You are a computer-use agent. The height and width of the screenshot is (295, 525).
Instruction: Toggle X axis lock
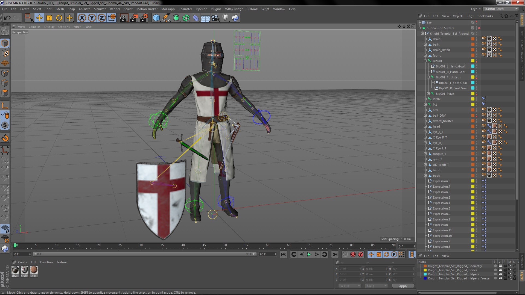click(82, 18)
